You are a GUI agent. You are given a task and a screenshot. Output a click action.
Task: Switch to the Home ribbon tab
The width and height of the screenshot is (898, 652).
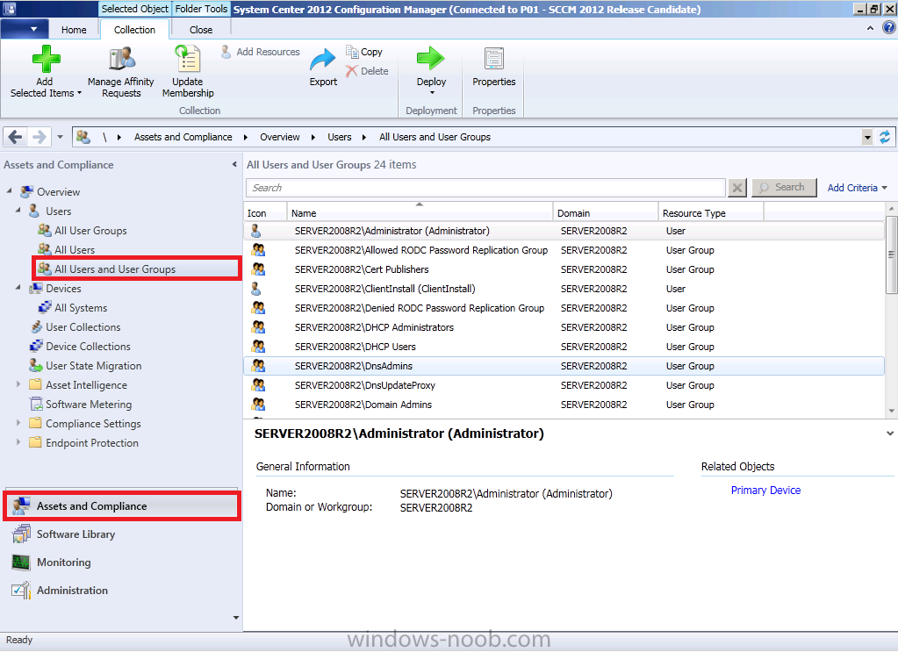point(74,30)
